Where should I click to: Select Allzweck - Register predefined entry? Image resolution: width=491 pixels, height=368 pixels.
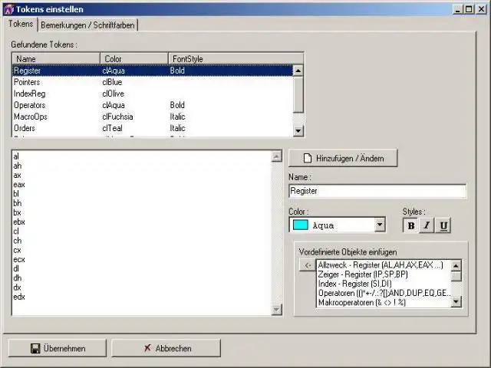pyautogui.click(x=384, y=265)
